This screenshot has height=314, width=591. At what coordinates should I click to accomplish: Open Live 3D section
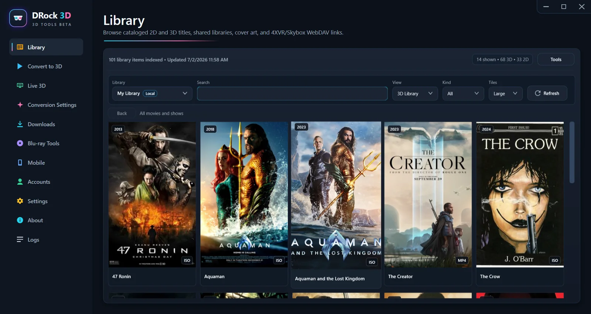tap(46, 85)
